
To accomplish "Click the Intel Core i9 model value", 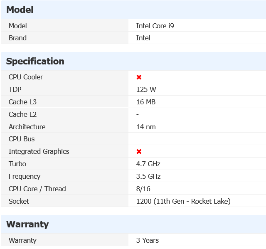I will (155, 26).
